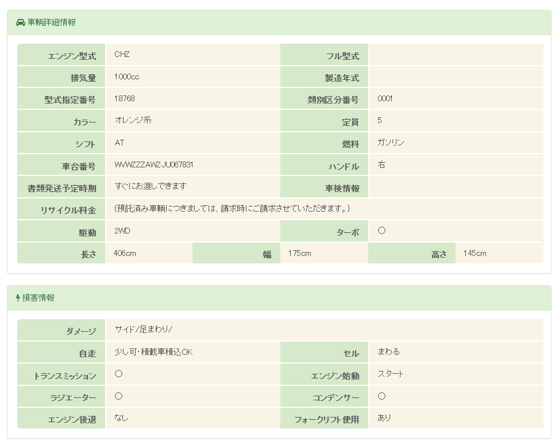Screen dimensions: 559x444
Task: Click the document delivery value すぐにお渡しできます
Action: pyautogui.click(x=151, y=186)
